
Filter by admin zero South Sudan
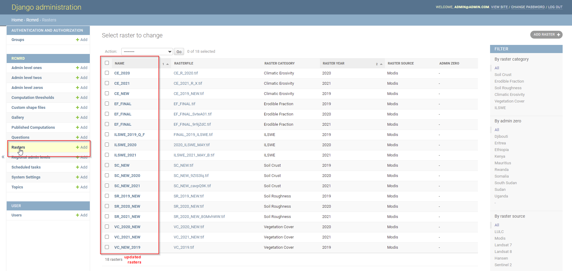(x=505, y=183)
